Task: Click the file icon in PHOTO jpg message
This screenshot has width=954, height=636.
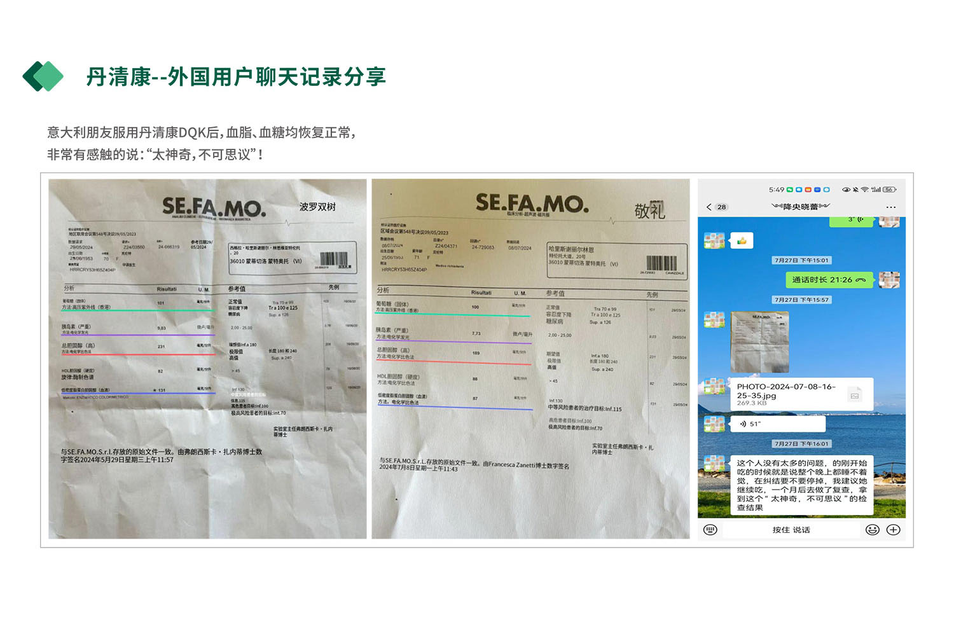Action: point(855,395)
